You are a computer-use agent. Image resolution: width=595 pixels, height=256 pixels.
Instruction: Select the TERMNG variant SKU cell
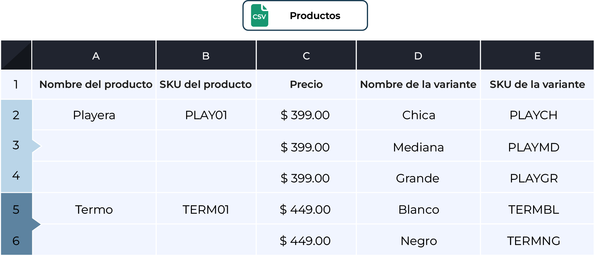click(537, 241)
